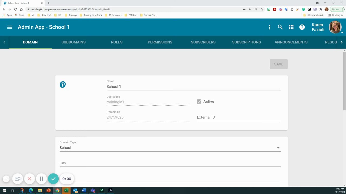Switch to the Permissions tab
Image resolution: width=346 pixels, height=194 pixels.
pos(160,42)
